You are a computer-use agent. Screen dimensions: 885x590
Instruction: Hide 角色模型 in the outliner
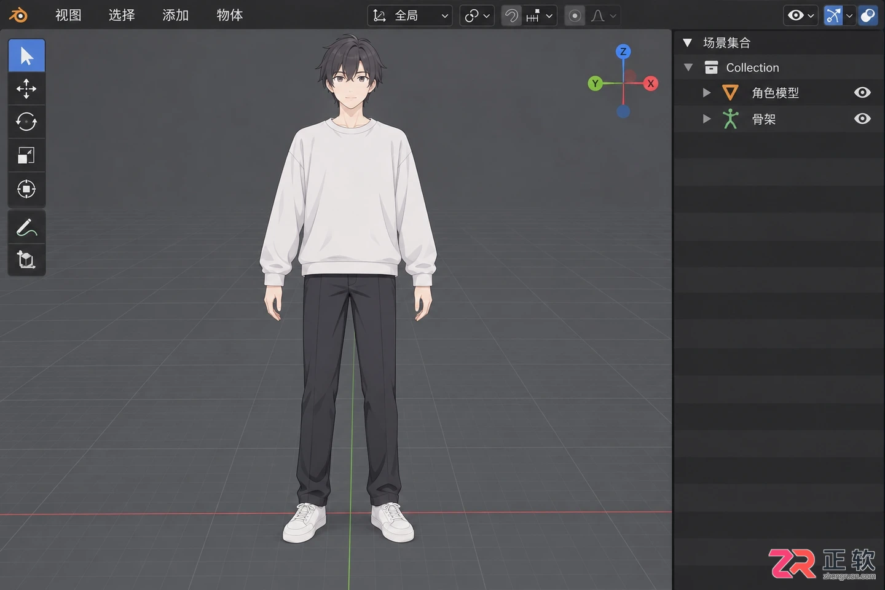click(862, 92)
